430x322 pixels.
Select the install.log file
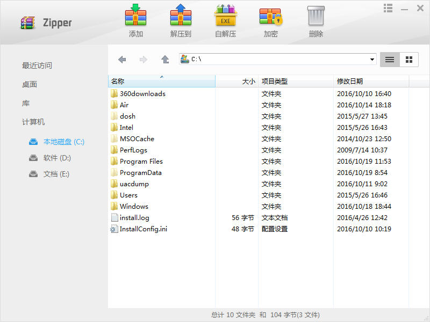(134, 218)
